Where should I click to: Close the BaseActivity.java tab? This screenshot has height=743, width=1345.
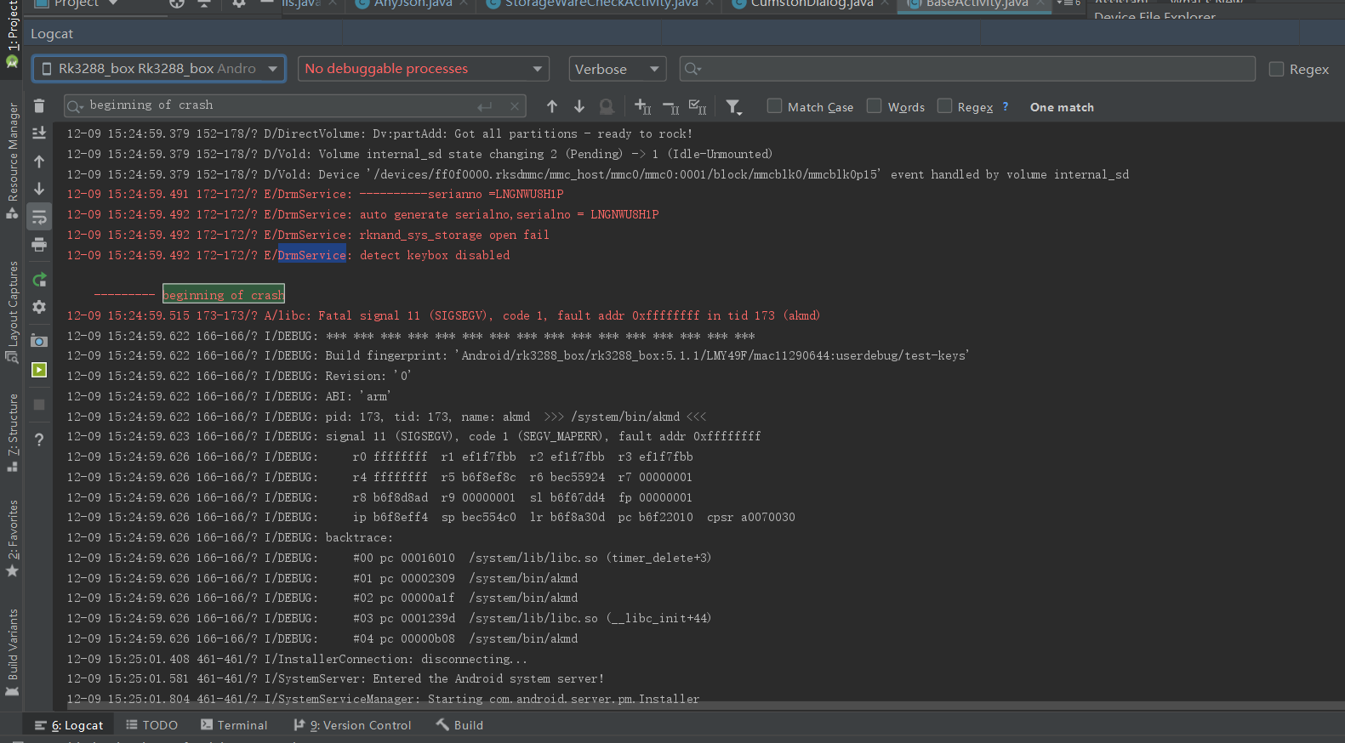(1040, 3)
